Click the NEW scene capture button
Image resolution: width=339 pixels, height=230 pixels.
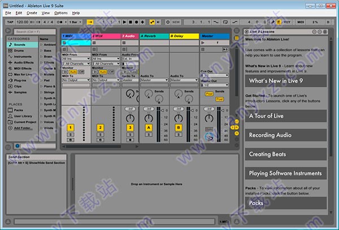coord(176,22)
